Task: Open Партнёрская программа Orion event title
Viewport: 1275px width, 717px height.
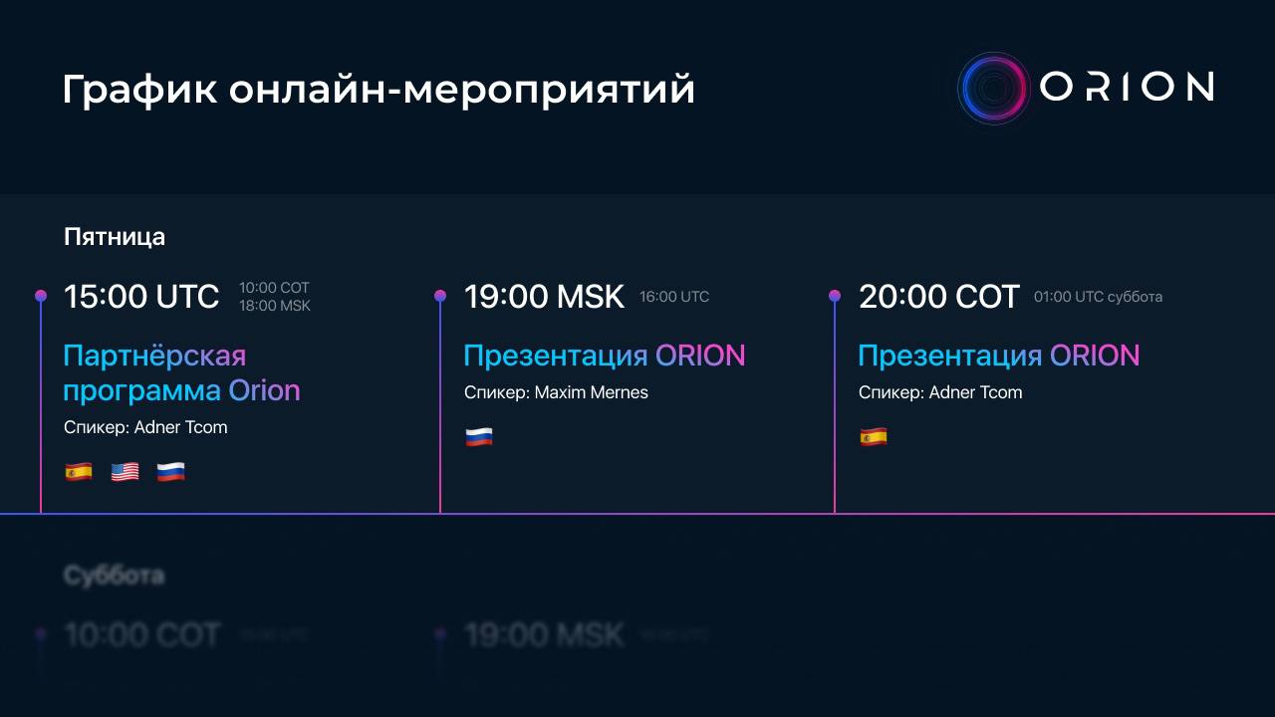Action: pos(181,372)
